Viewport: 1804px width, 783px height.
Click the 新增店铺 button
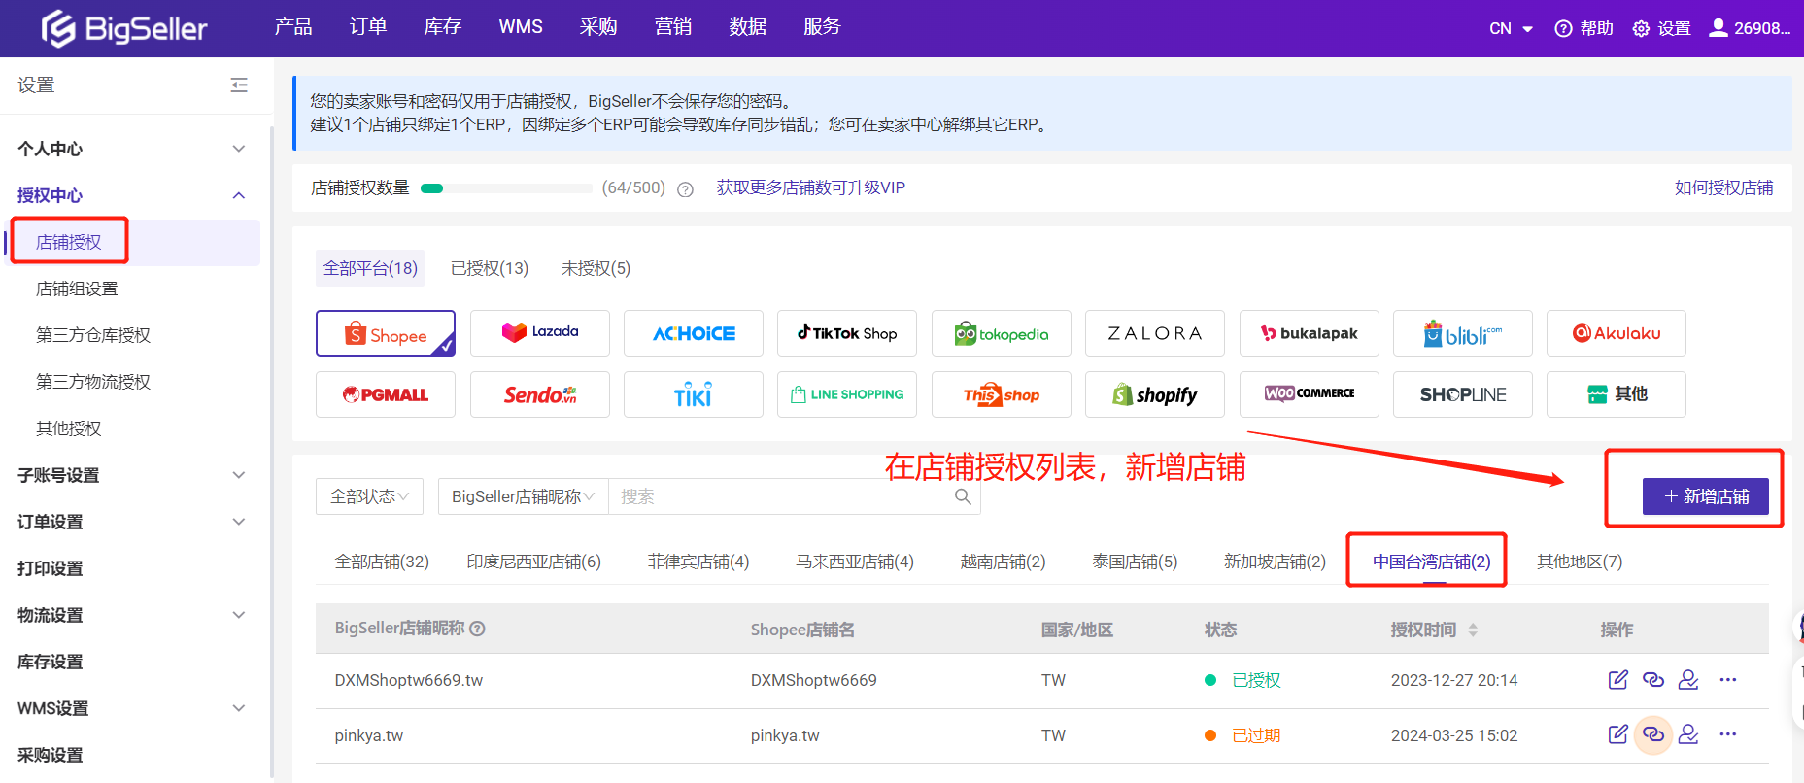click(1706, 496)
